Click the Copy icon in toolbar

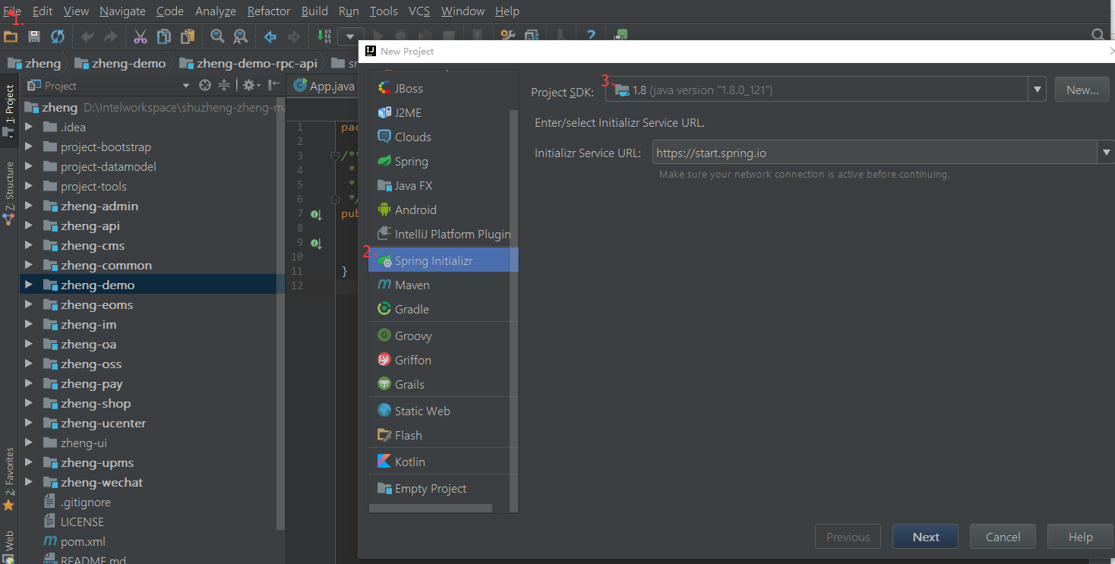click(163, 36)
